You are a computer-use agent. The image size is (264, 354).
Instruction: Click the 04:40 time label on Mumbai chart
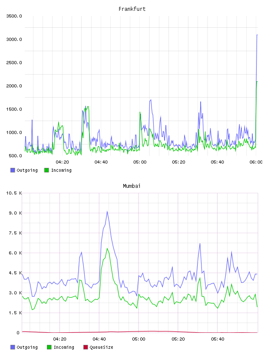click(99, 339)
